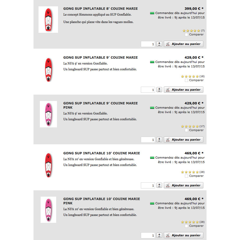
Task: Click star rating for the 9' Pink board
Action: 190,126
